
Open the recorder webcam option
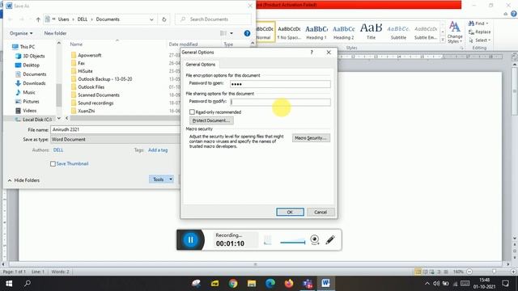click(x=315, y=240)
